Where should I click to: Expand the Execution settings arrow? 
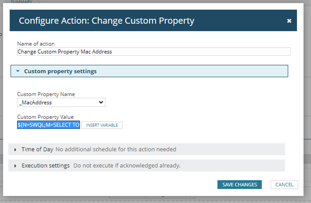15,166
